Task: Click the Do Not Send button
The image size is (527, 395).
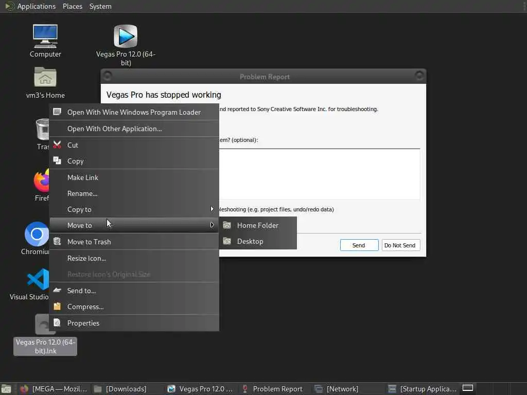Action: [400, 245]
